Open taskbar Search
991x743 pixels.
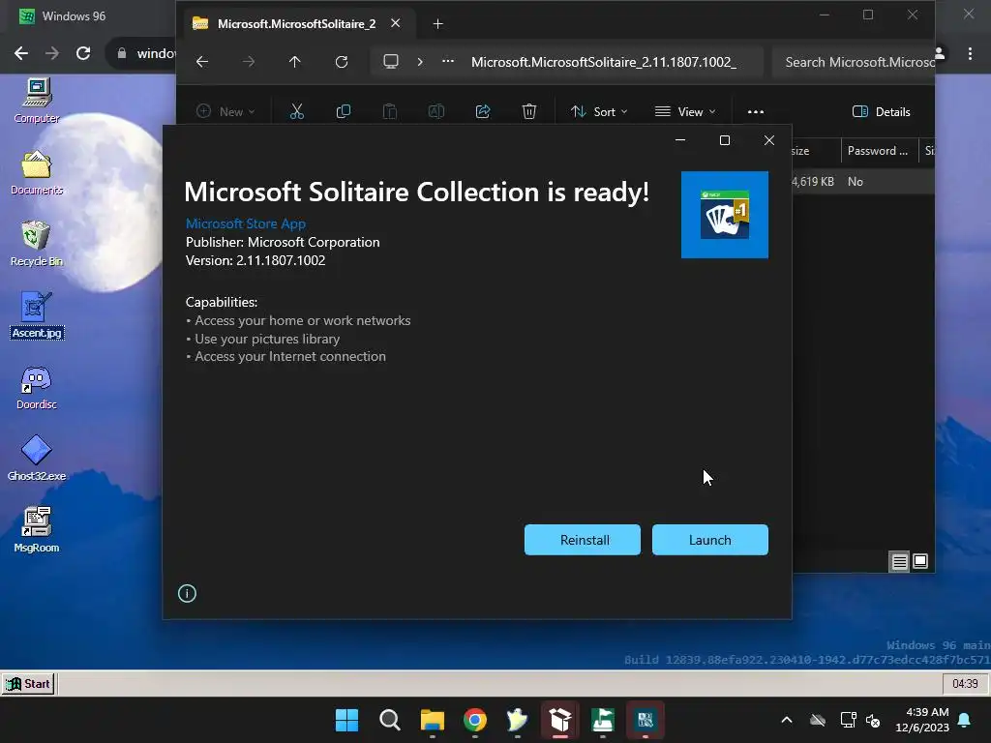pyautogui.click(x=390, y=720)
